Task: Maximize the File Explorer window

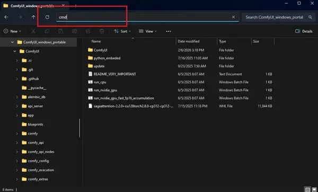Action: [299, 3]
